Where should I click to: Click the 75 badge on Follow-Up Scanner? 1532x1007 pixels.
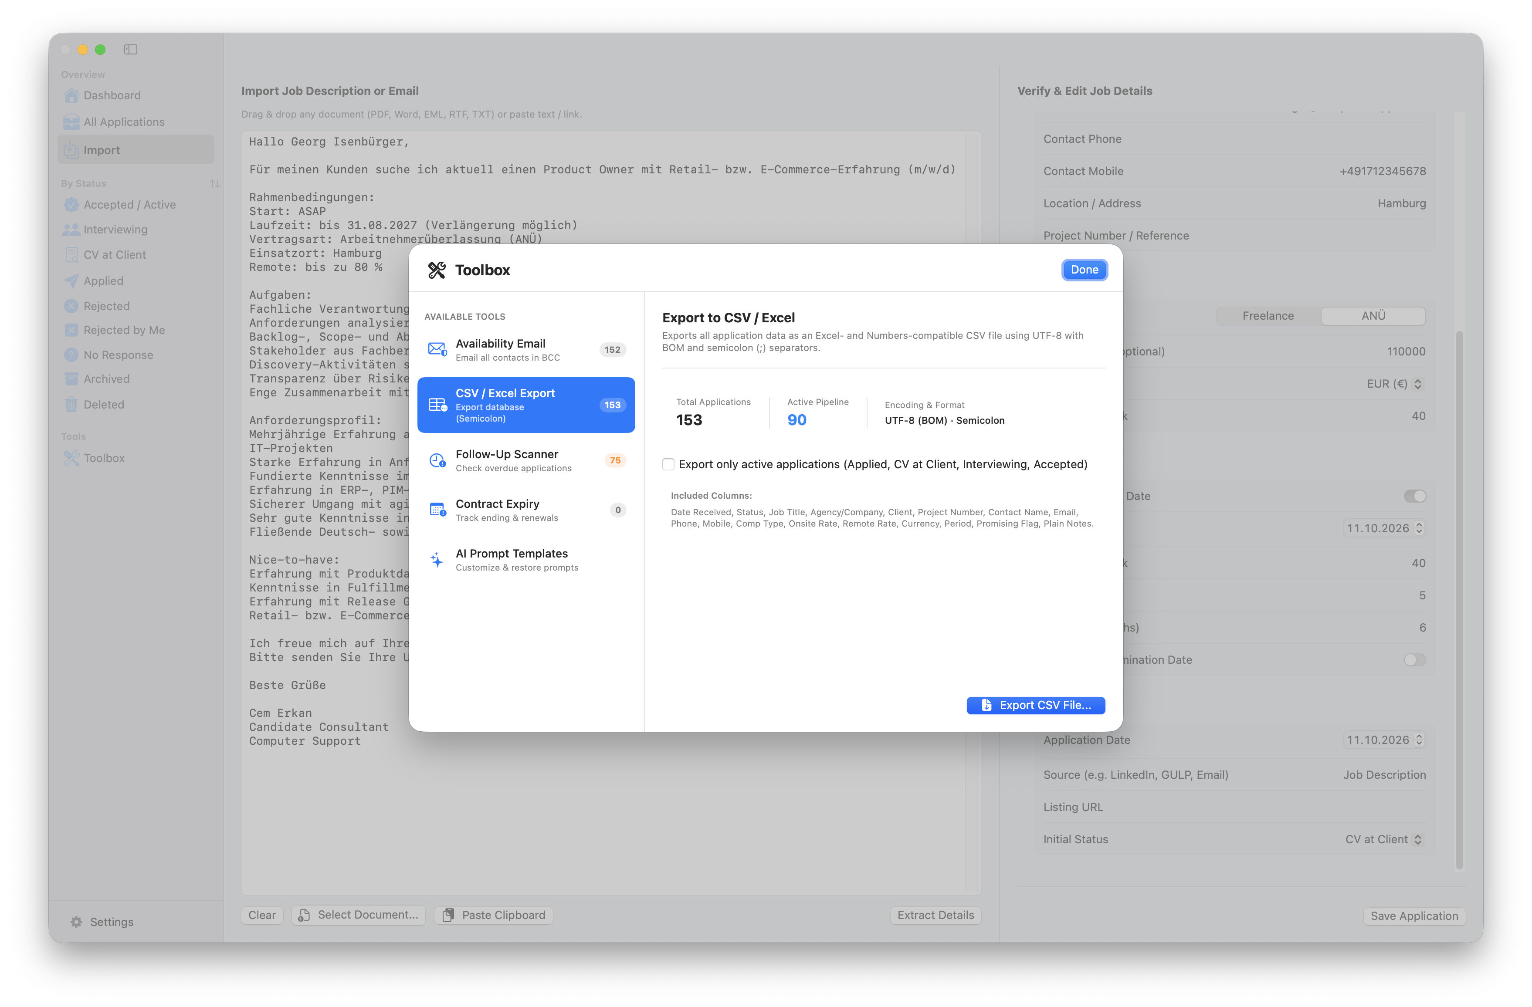pyautogui.click(x=615, y=460)
